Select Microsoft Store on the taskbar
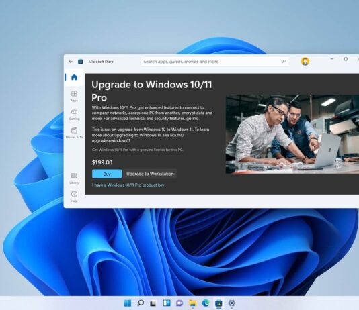This screenshot has height=310, width=359. point(218,303)
